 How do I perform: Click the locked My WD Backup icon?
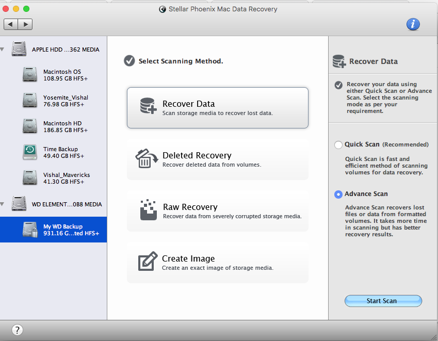click(30, 230)
